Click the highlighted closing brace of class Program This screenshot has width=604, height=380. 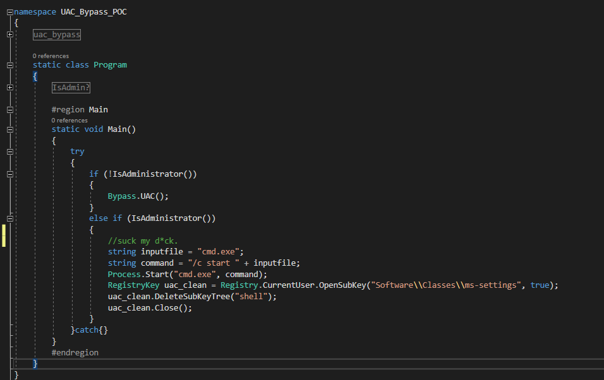tap(35, 364)
